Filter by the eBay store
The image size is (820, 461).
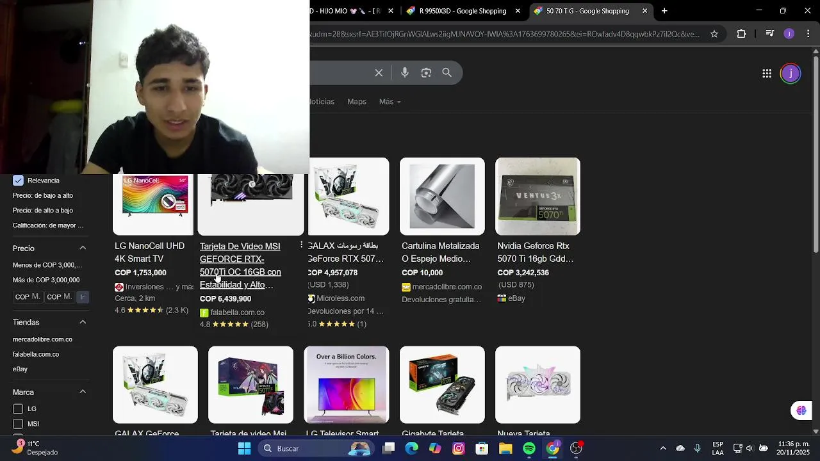(20, 369)
